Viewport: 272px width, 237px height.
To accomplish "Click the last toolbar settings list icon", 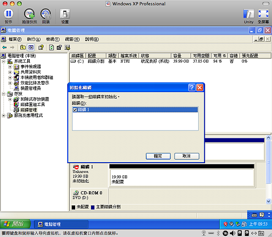I will [x=67, y=47].
